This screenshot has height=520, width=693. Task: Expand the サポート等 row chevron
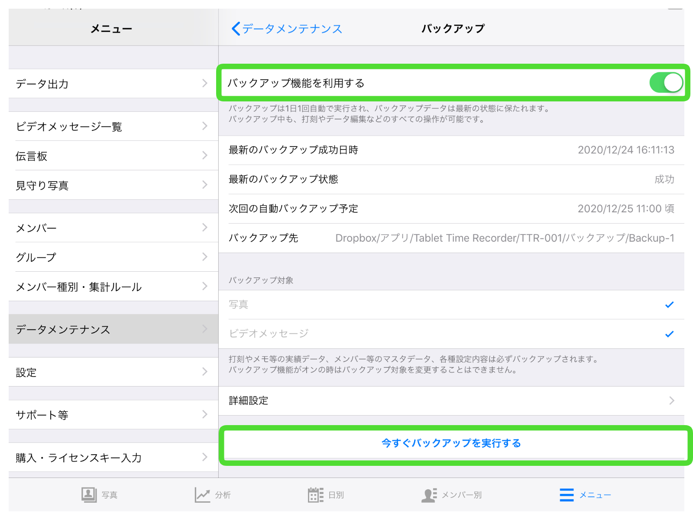coord(205,414)
